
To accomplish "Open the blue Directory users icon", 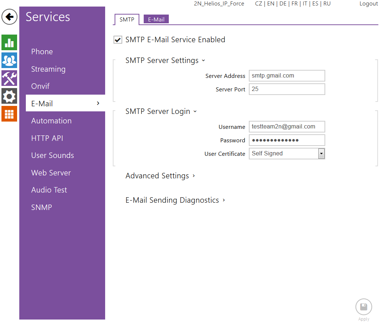I will tap(9, 60).
